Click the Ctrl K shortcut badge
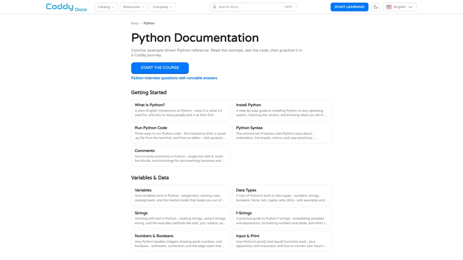The width and height of the screenshot is (463, 260). [x=289, y=7]
